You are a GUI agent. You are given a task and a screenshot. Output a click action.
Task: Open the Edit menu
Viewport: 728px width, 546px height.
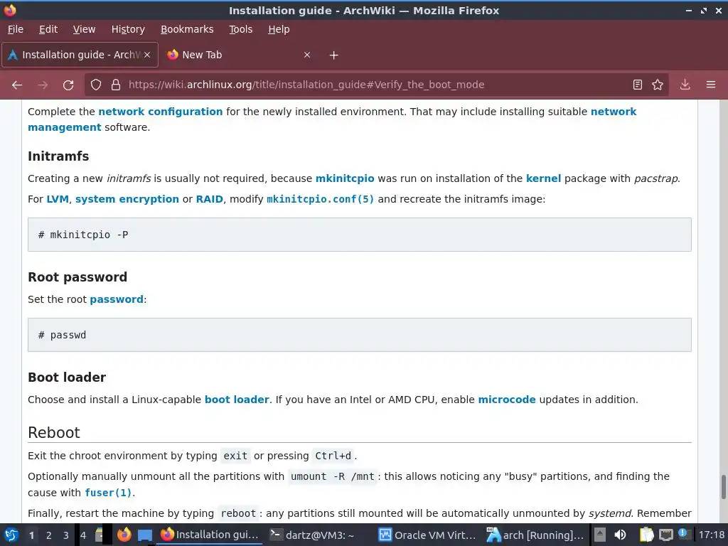point(48,29)
